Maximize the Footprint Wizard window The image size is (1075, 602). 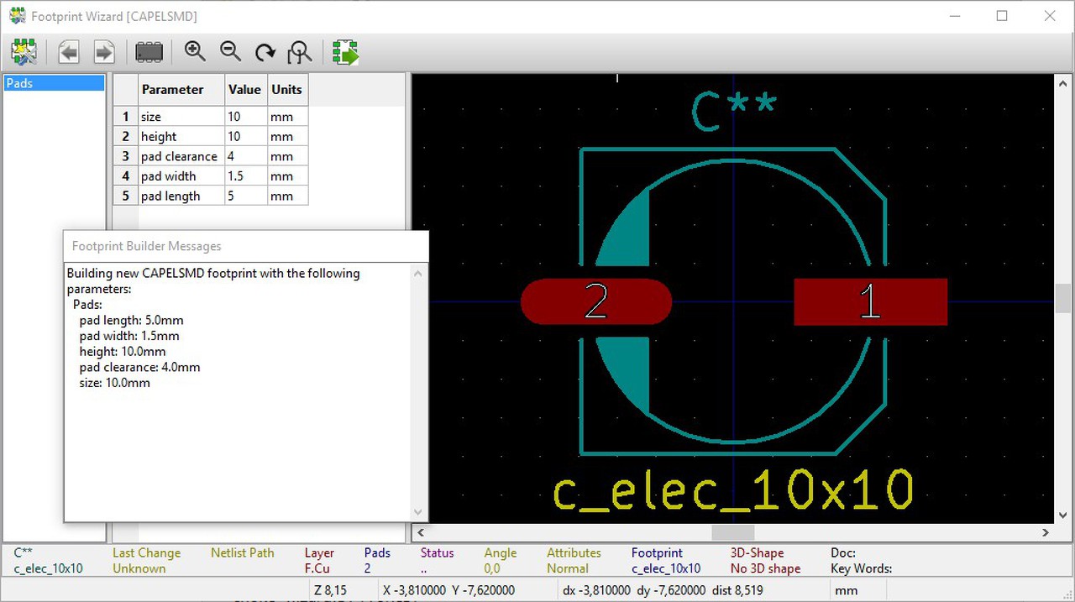[1002, 16]
